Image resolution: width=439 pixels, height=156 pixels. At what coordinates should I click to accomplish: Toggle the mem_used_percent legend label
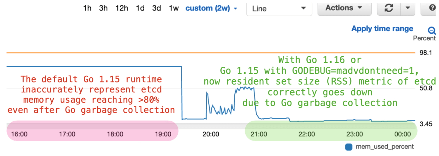(x=385, y=147)
